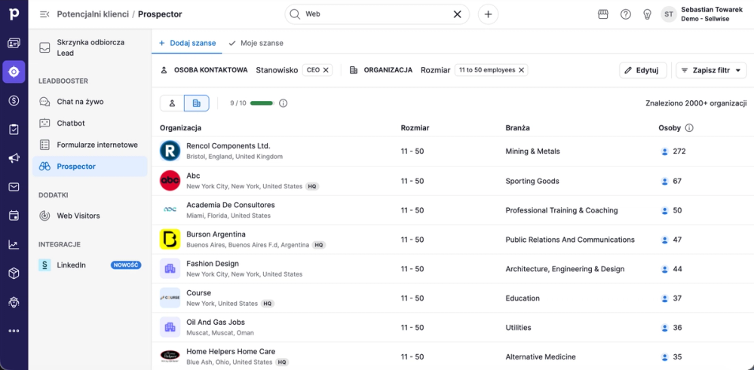This screenshot has width=754, height=370.
Task: Click the Burson Argentina logo
Action: 170,240
